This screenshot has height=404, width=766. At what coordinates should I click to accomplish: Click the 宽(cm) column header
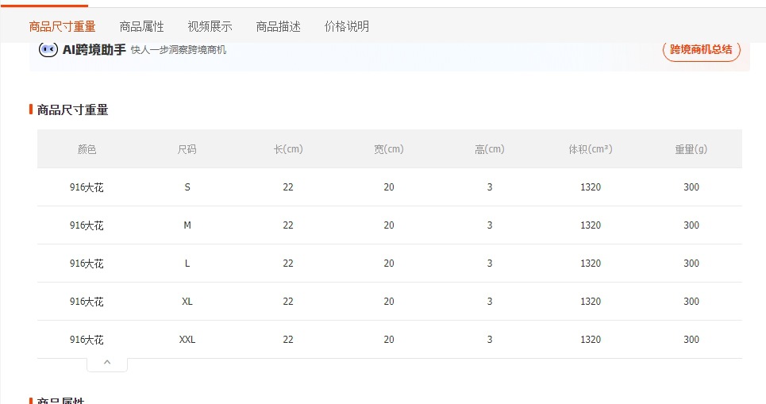pos(389,149)
